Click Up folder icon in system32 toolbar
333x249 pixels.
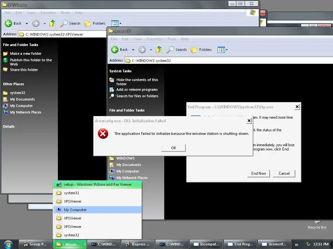159,50
